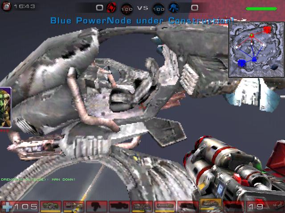Click the green progress bar
Screen dimensions: 285x213
[x=261, y=9]
